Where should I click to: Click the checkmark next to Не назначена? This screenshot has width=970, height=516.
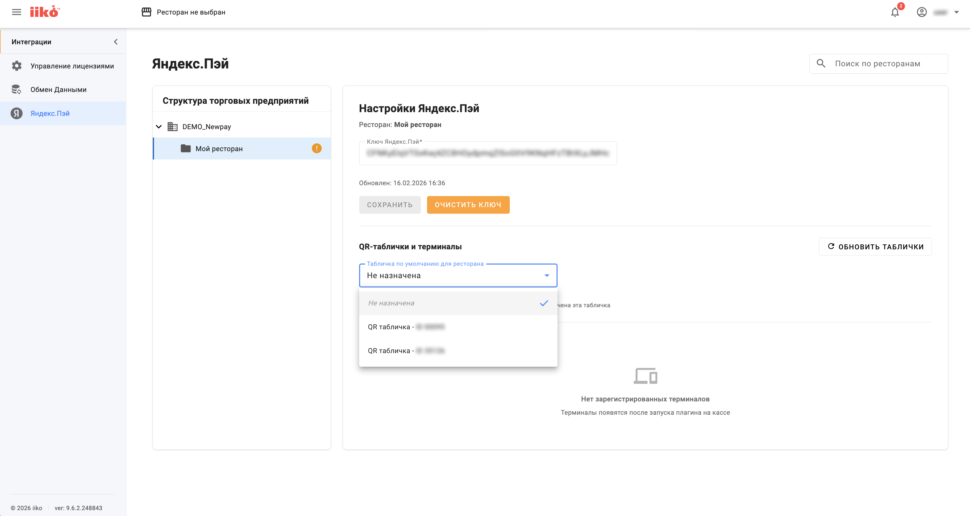[x=544, y=303]
